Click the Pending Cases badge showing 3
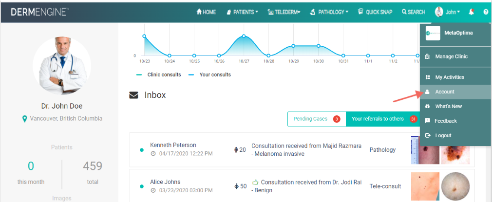This screenshot has width=492, height=202. [337, 119]
